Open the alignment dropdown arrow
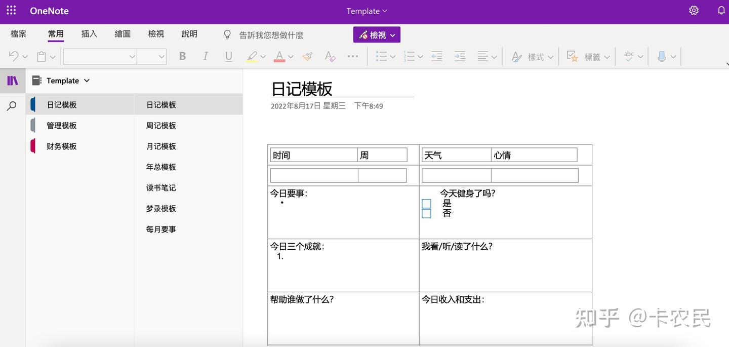The image size is (729, 347). [x=494, y=57]
